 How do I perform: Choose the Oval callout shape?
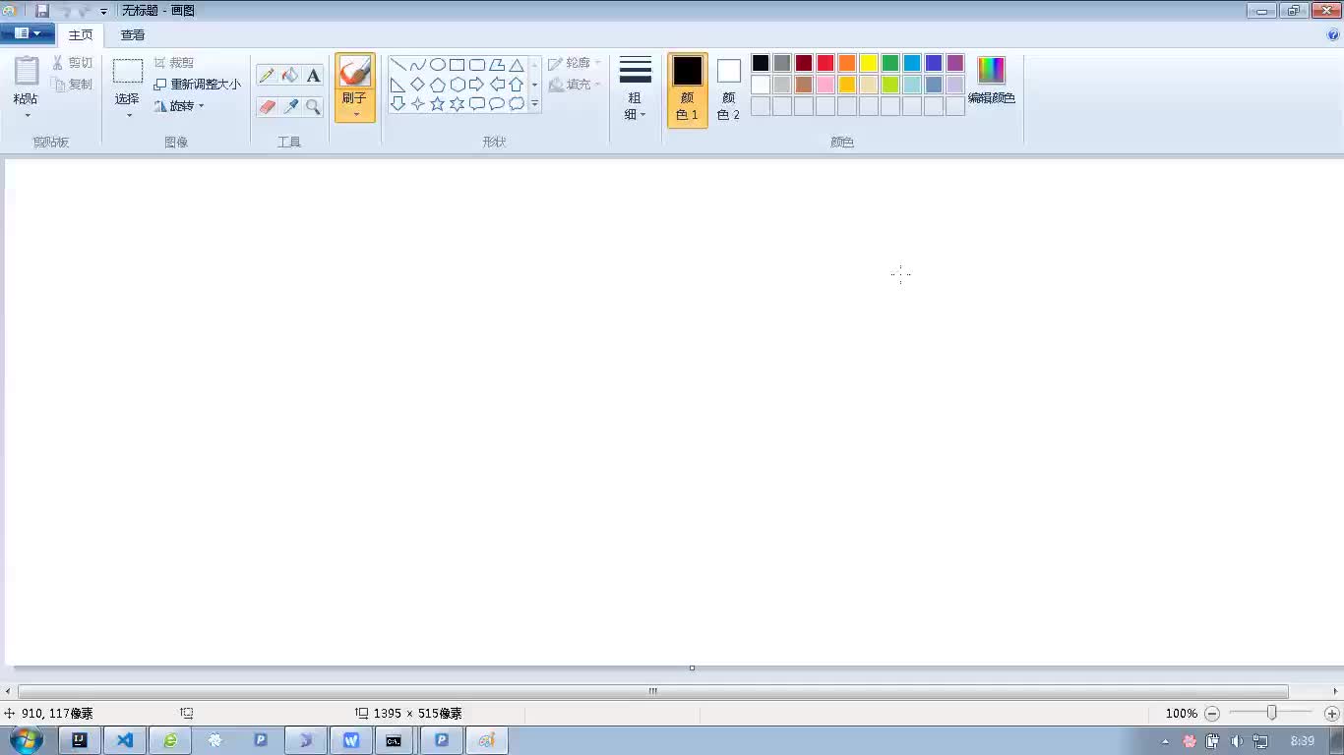497,103
